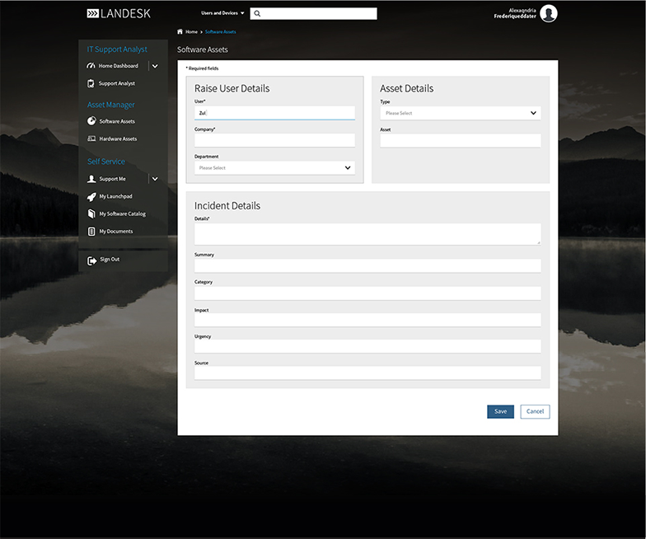
Task: Click the Software Assets disc icon
Action: click(x=91, y=121)
